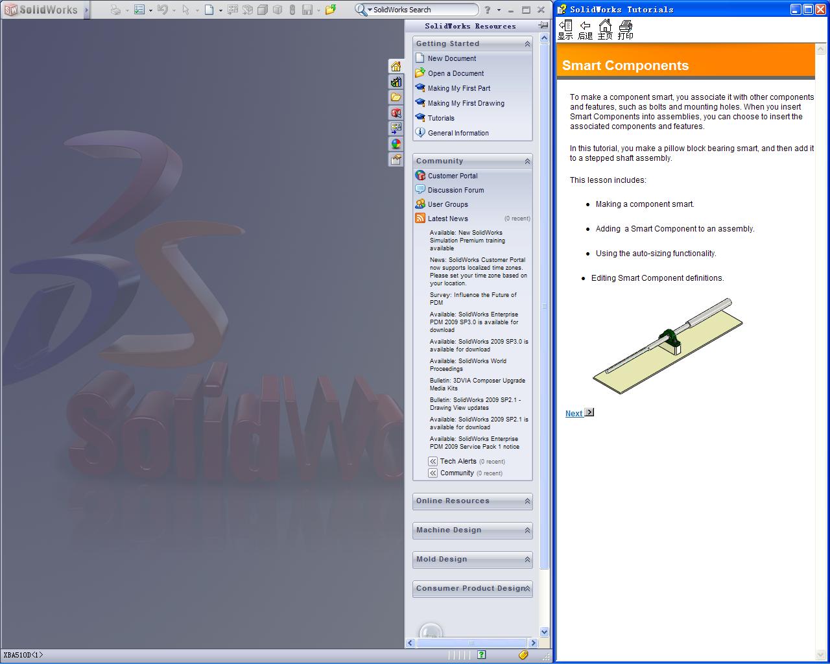Click the Latest News RSS icon
This screenshot has width=830, height=664.
420,219
